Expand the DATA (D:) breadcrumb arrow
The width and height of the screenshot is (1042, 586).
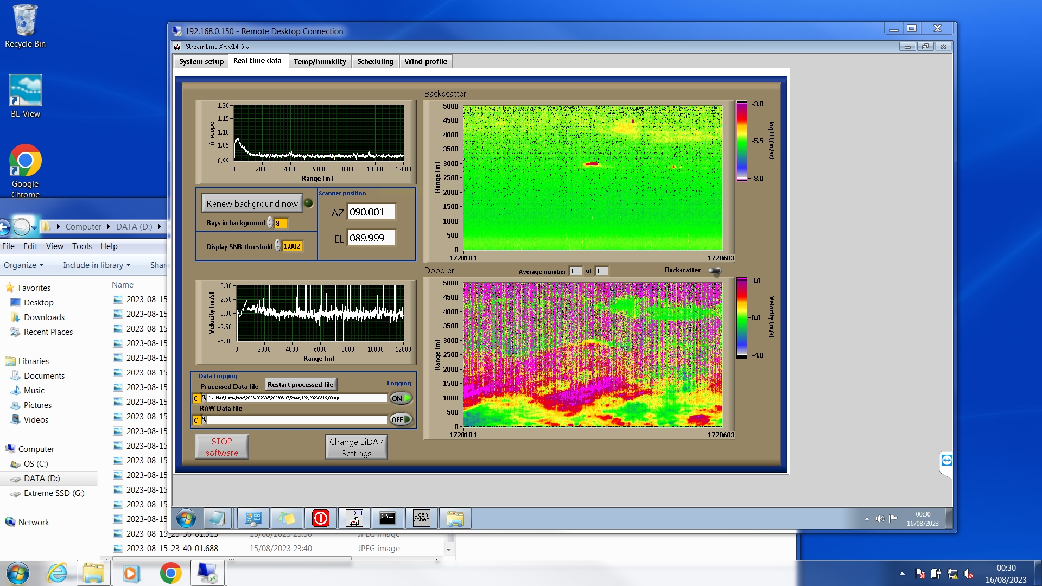pyautogui.click(x=160, y=227)
